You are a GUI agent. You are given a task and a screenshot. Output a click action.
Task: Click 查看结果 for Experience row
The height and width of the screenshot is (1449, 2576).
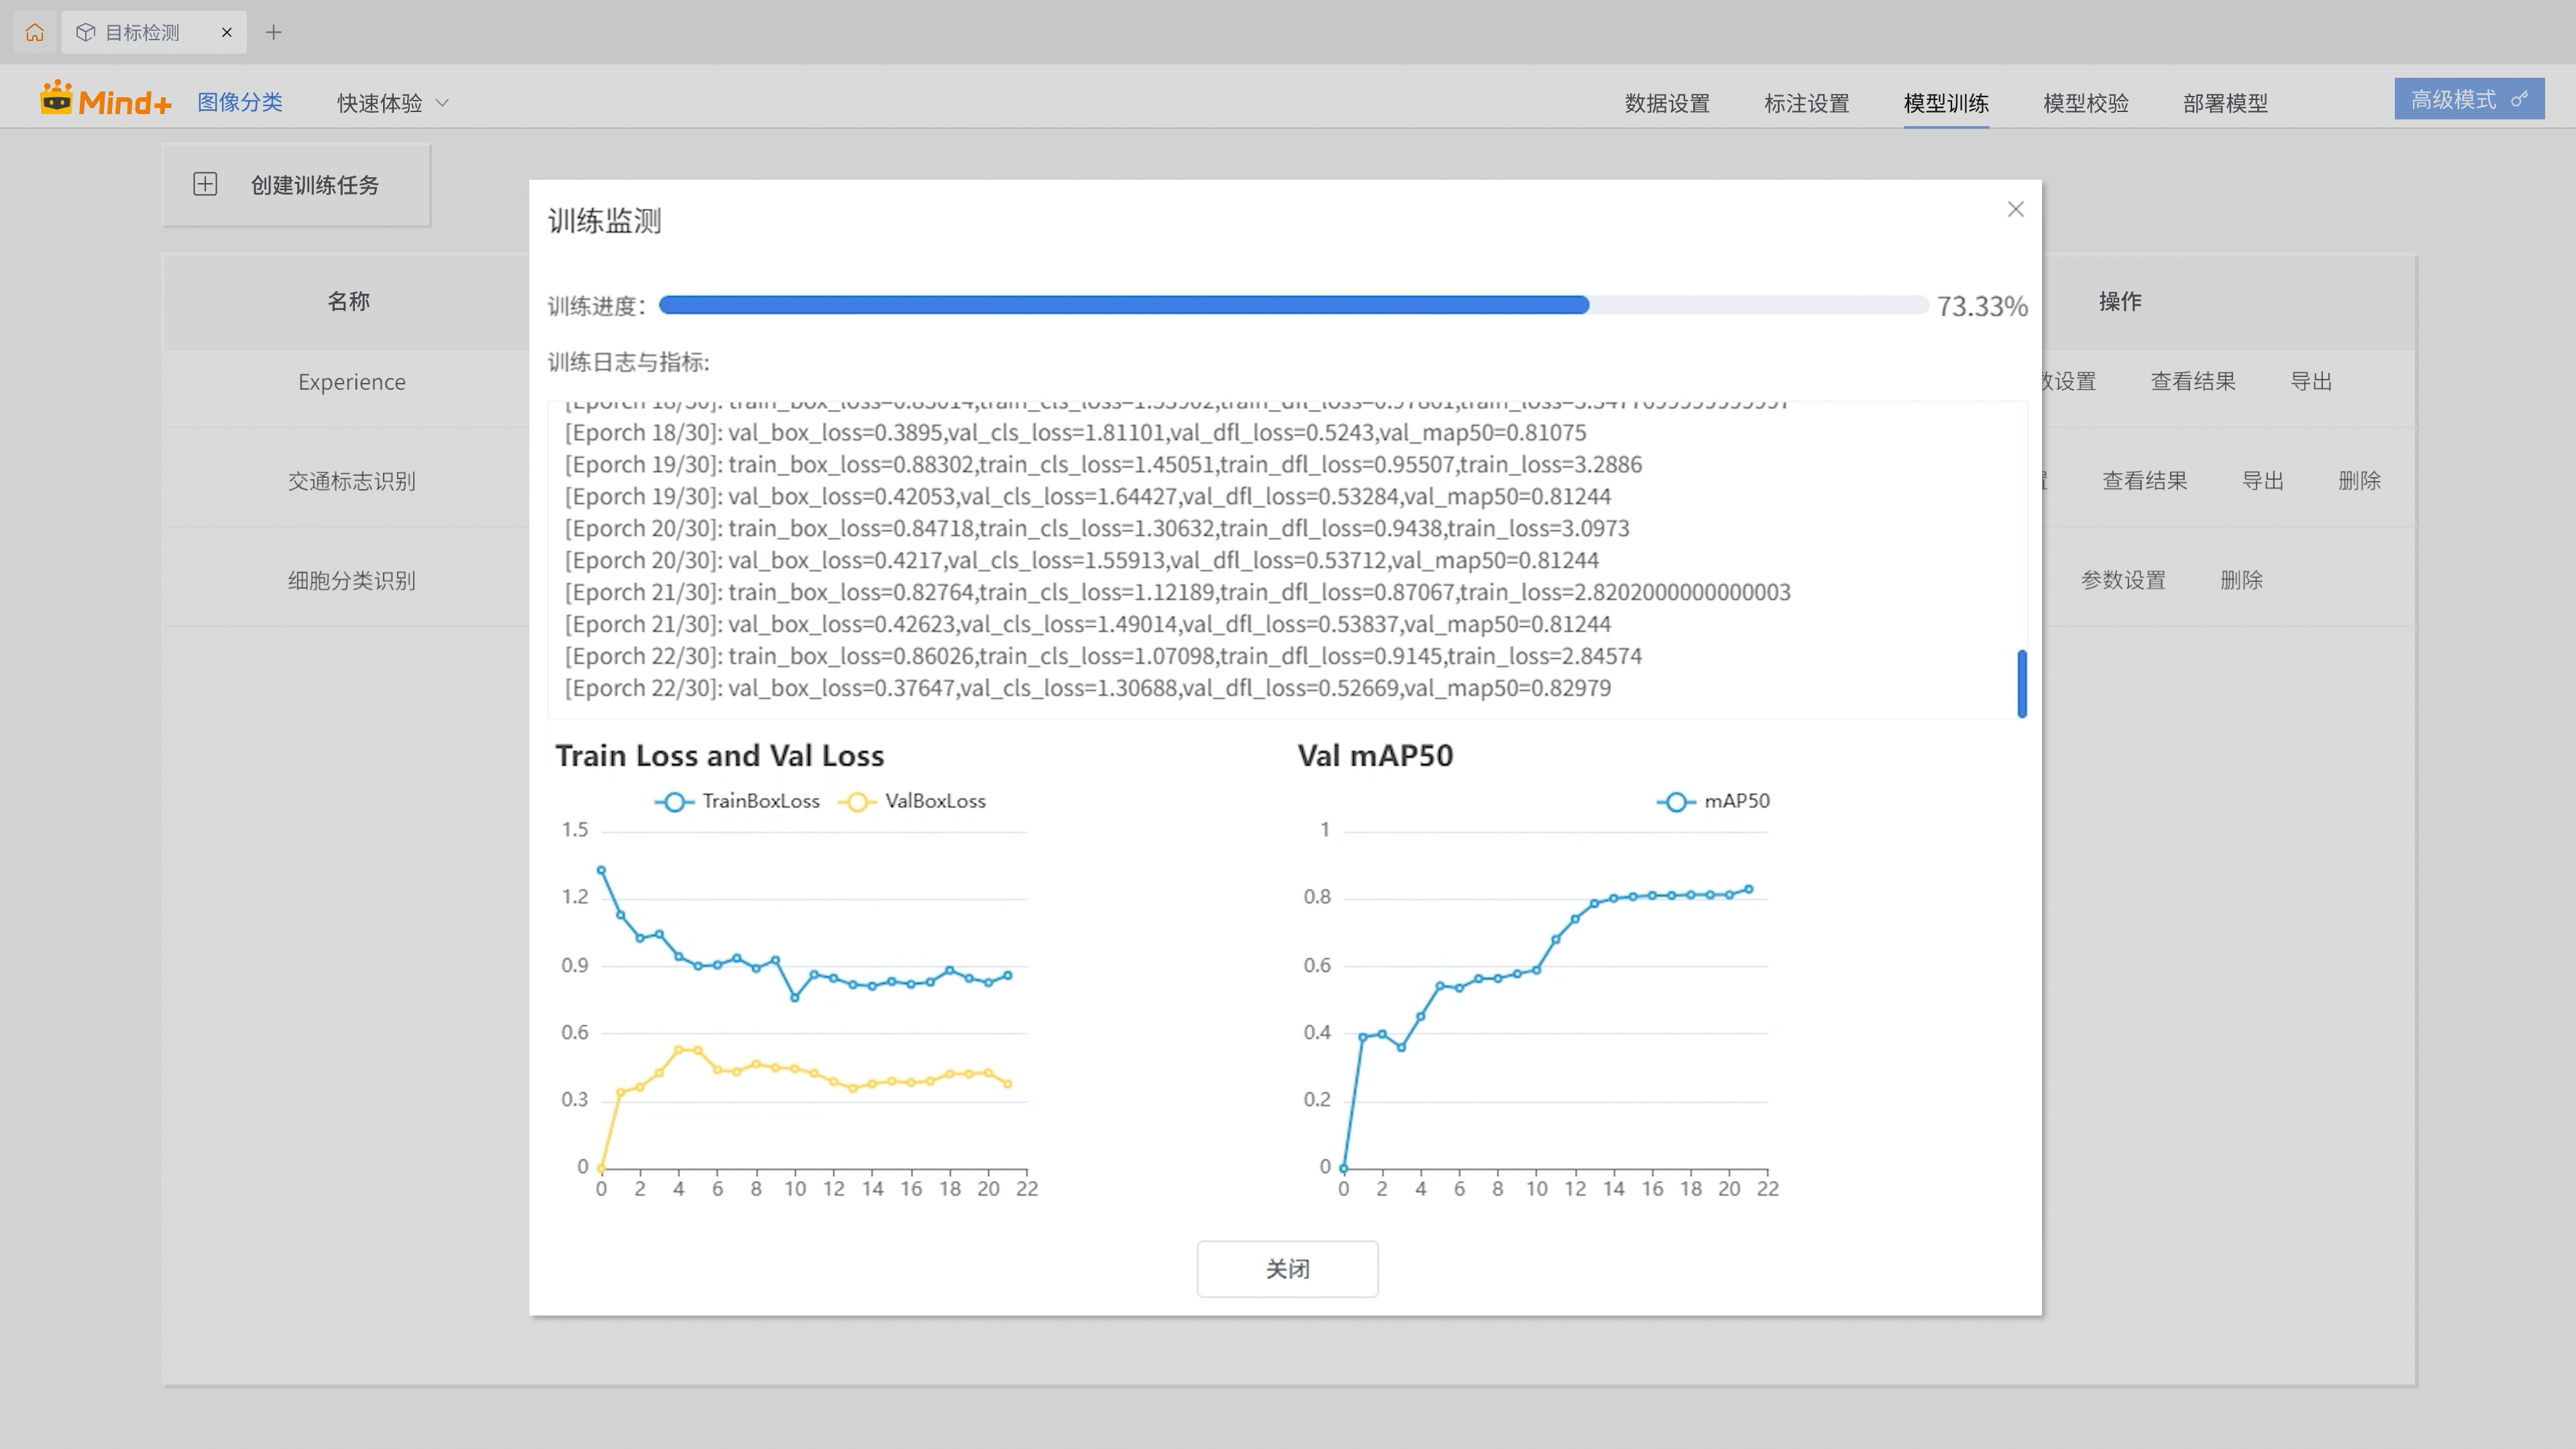click(2192, 381)
